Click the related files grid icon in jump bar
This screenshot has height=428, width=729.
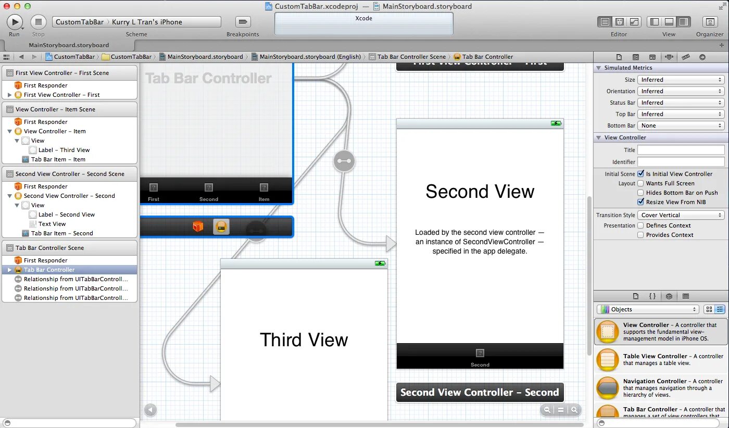pyautogui.click(x=7, y=57)
